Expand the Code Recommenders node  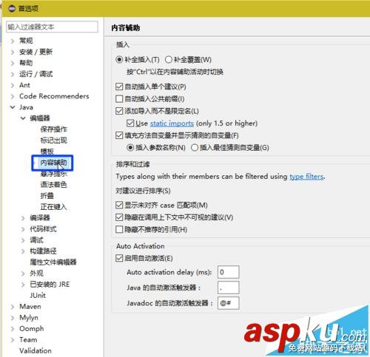[13, 96]
